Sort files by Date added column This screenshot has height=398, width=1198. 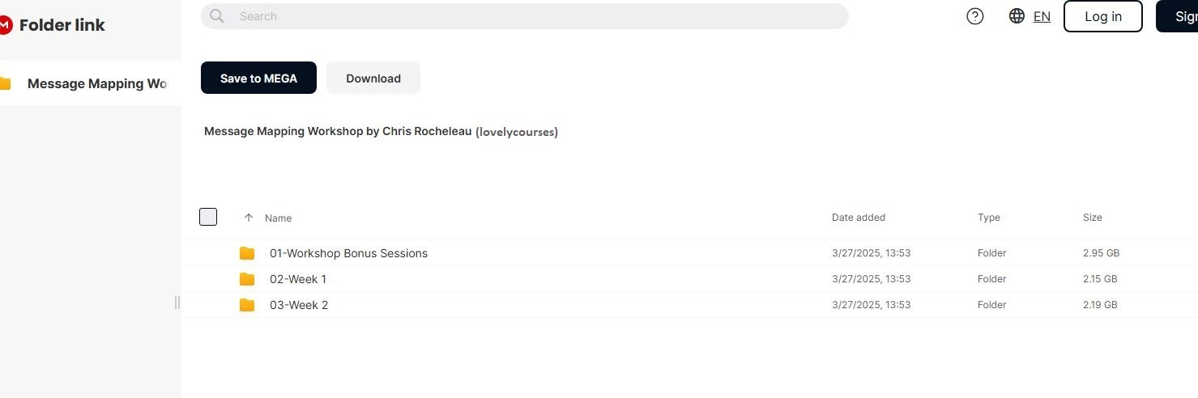tap(858, 217)
